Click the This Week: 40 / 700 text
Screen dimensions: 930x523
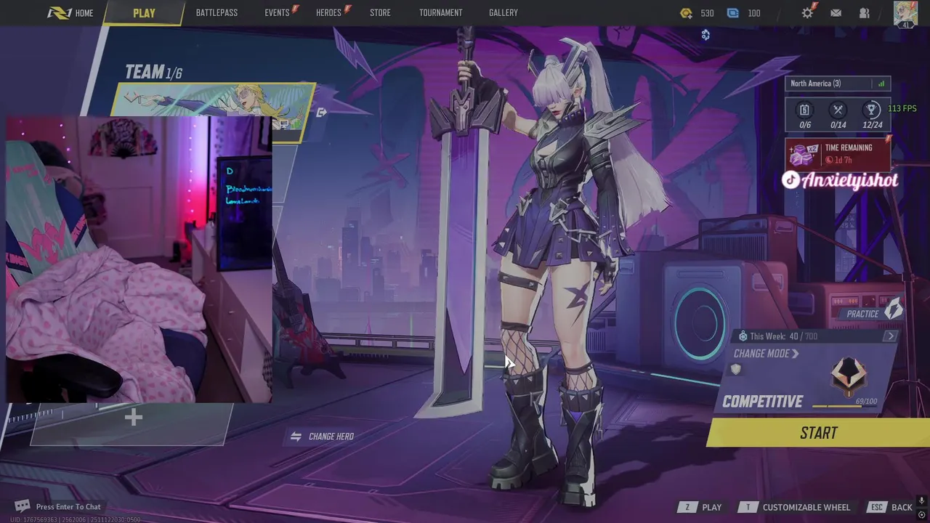coord(783,336)
